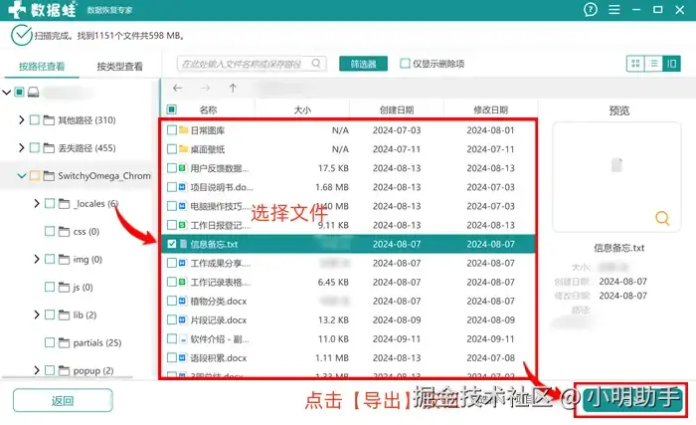Select the 工作记录表格 file row
The image size is (696, 425).
click(x=348, y=283)
